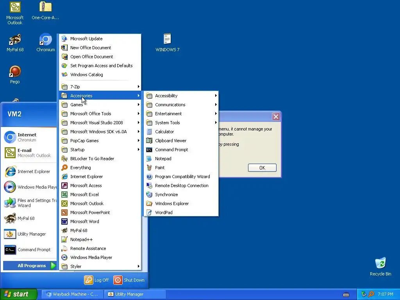The image size is (400, 300).
Task: Expand the Microsoft Windows SDK v6.0A submenu
Action: 100,132
